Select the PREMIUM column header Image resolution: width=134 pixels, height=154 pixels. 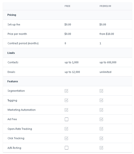tap(105, 6)
